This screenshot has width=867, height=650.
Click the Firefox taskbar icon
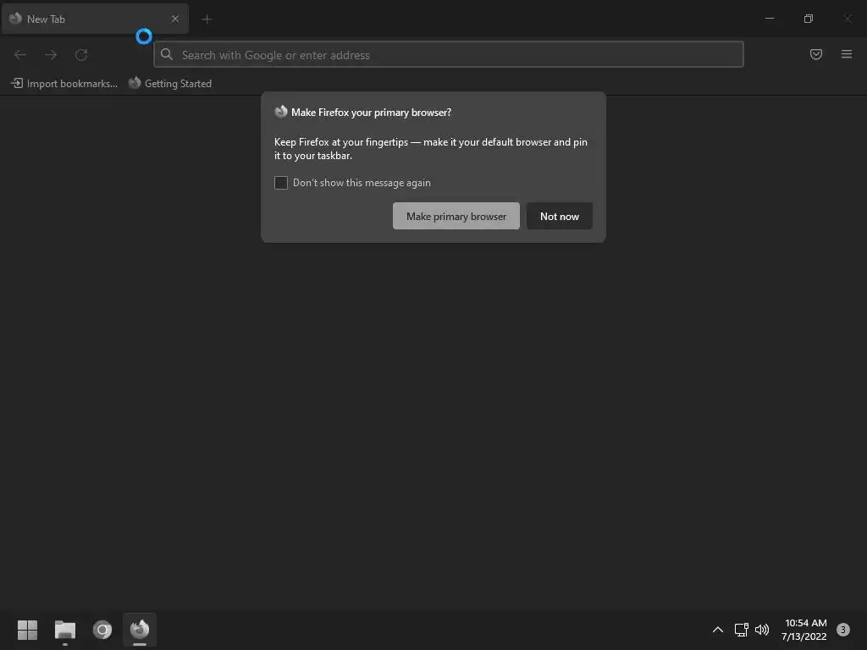(x=140, y=630)
